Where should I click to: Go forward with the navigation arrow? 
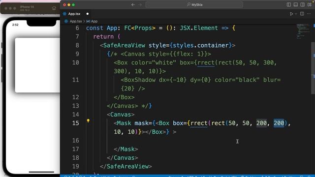(140, 4)
